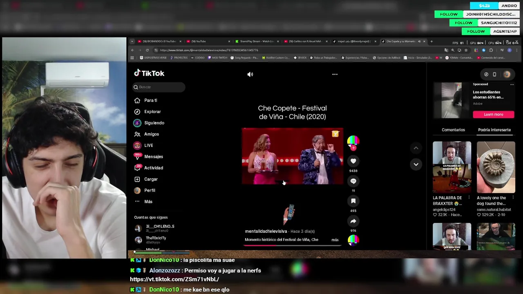The height and width of the screenshot is (294, 523).
Task: Click browser back button
Action: click(132, 50)
